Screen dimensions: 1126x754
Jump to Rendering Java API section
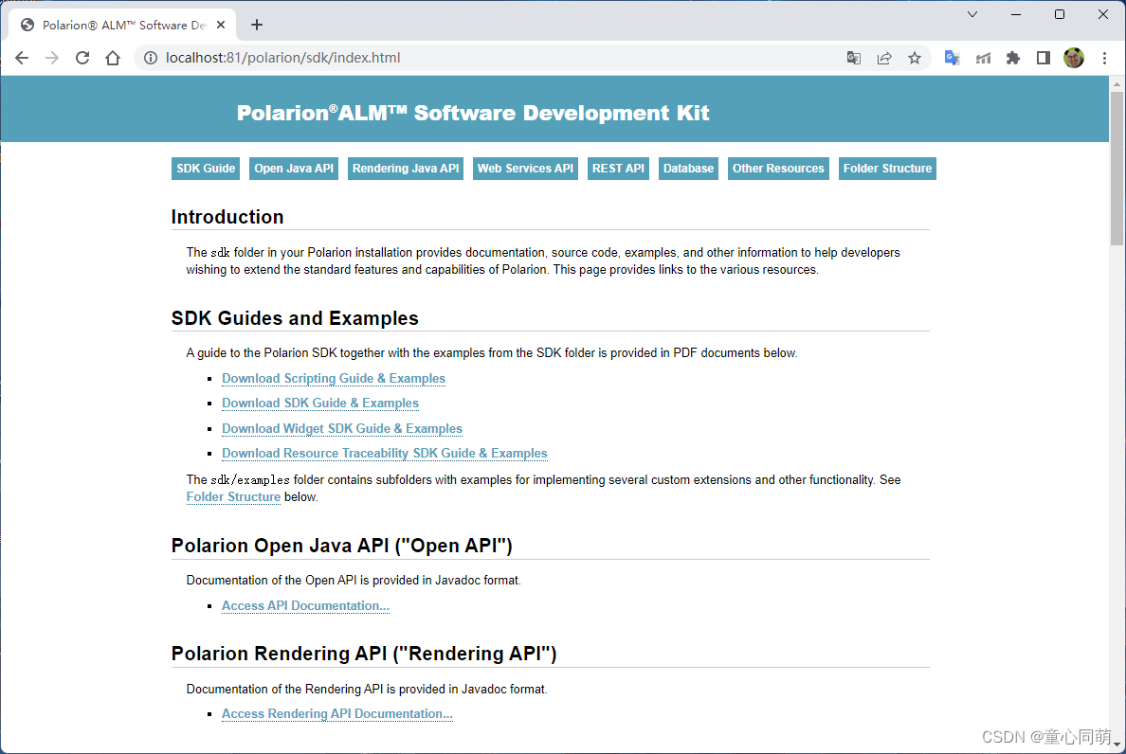pos(406,169)
